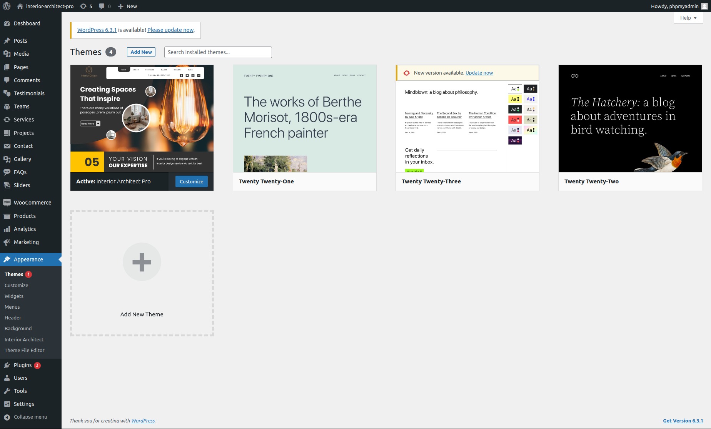Viewport: 711px width, 429px height.
Task: Click the WordPress 6.3.1 link
Action: 97,30
